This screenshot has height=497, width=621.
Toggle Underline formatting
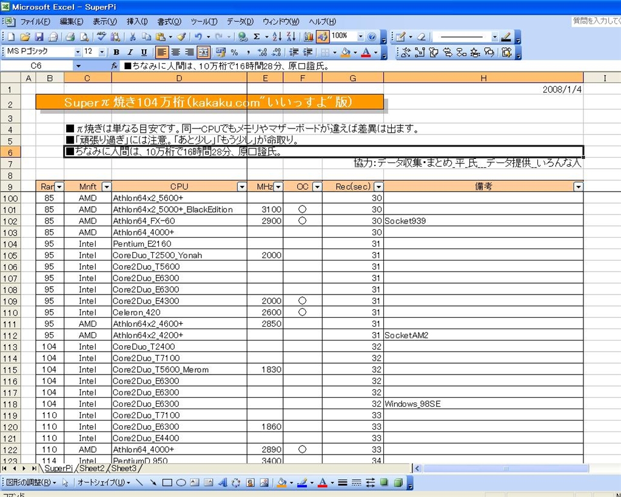click(144, 53)
